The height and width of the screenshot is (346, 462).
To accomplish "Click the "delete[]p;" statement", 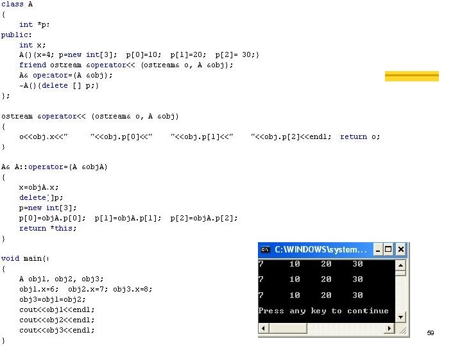I will coord(41,198).
